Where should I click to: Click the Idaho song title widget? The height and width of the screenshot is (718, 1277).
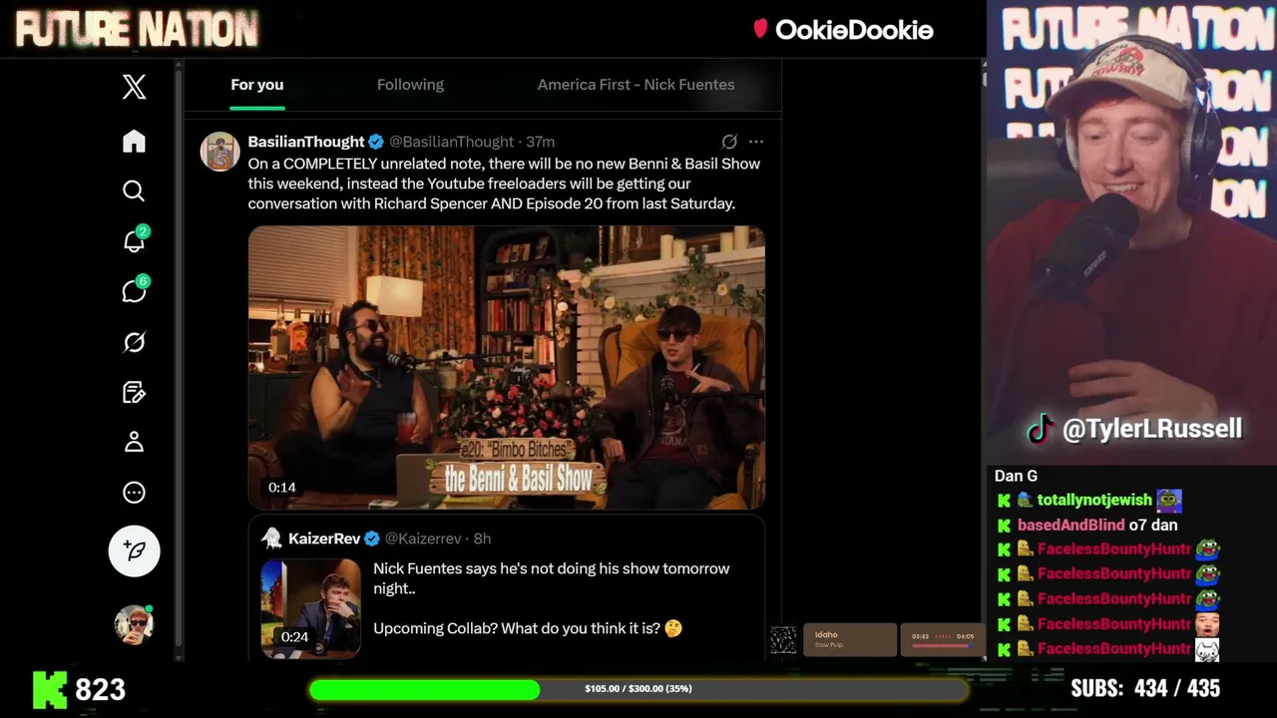tap(850, 639)
